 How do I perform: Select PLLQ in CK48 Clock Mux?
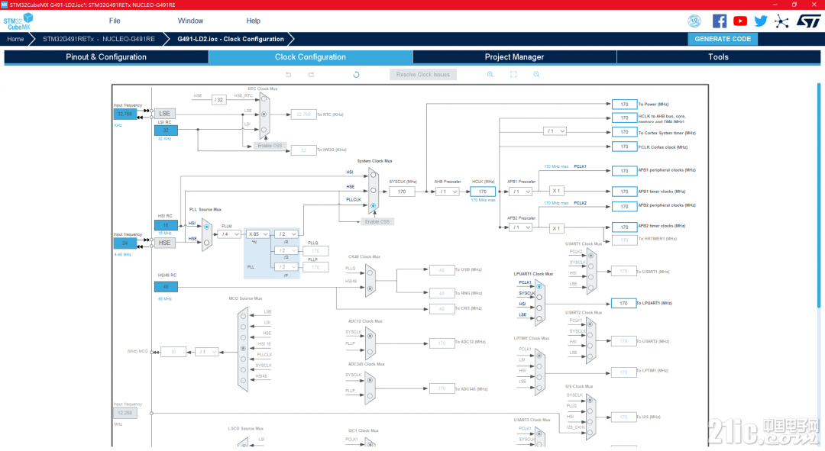[x=370, y=272]
